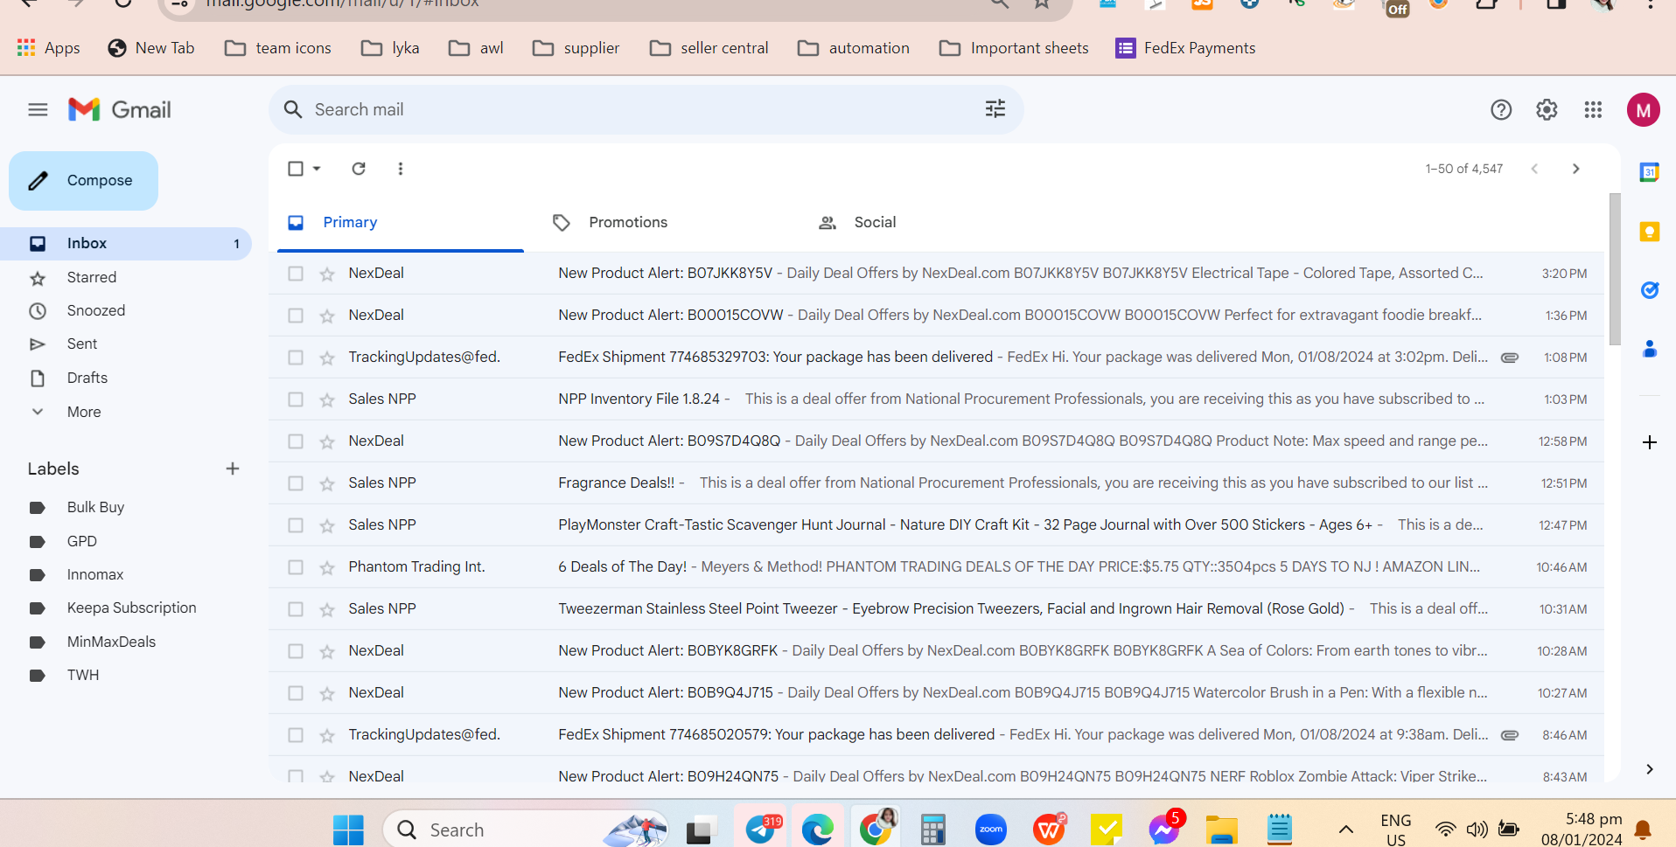1676x847 pixels.
Task: Open Gmail Settings gear
Action: (x=1547, y=109)
